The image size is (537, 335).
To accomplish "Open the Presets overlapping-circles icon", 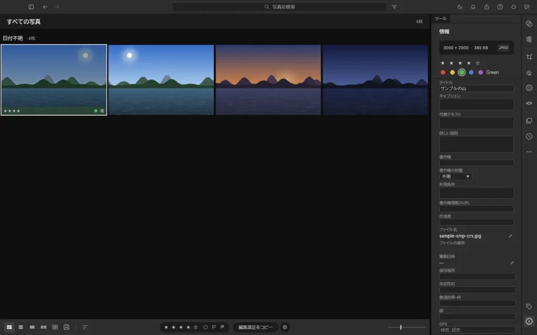I will pyautogui.click(x=529, y=24).
